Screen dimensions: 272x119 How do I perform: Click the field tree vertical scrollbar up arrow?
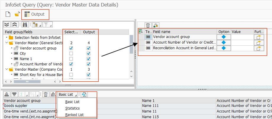[x=131, y=72]
